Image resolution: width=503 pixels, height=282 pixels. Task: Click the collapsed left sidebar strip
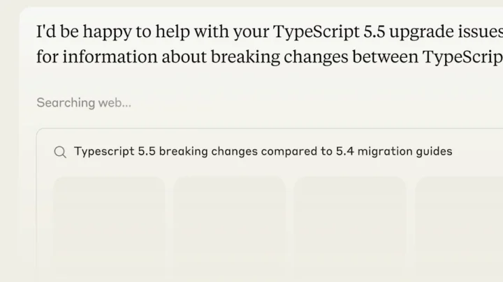pyautogui.click(x=8, y=139)
